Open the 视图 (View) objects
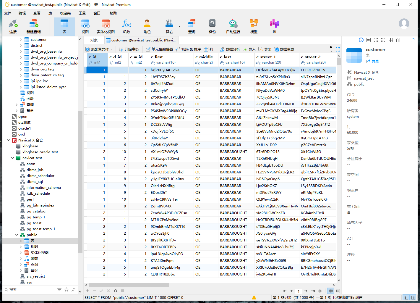Screen dimensions: 420x303 pos(85,26)
